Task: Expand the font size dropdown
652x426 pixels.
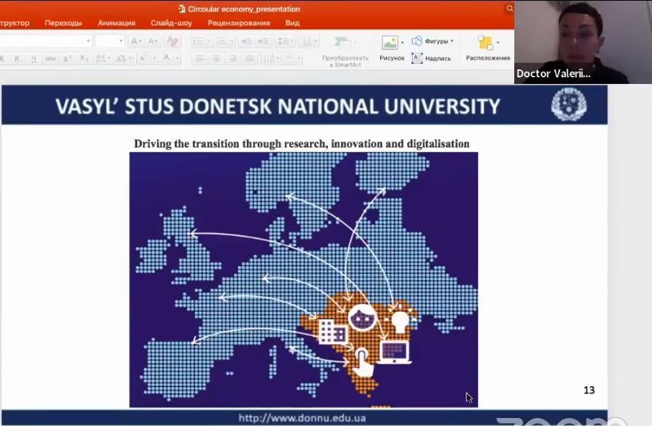Action: [121, 41]
